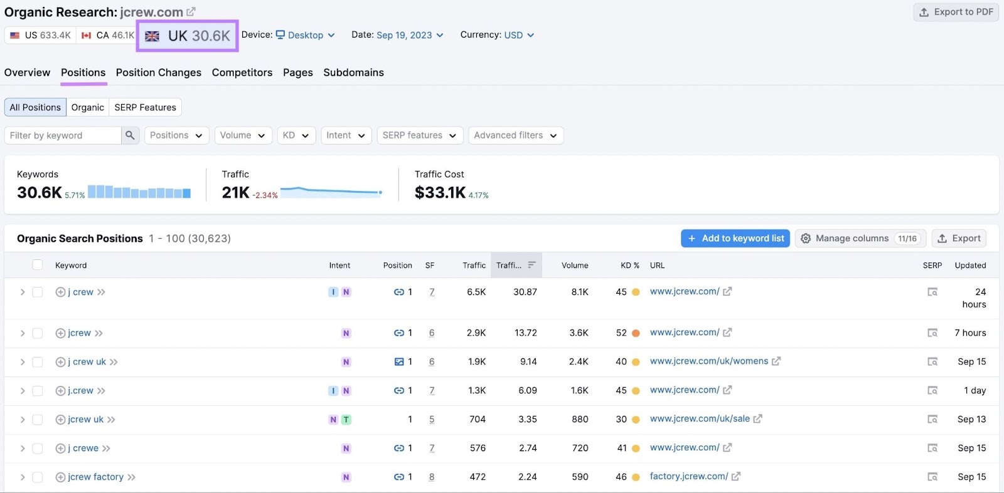Expand the 'jcrew' keyword row chevron
This screenshot has height=493, width=1004.
(x=23, y=333)
